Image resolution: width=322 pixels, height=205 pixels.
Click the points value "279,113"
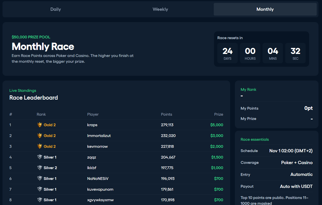(x=167, y=125)
